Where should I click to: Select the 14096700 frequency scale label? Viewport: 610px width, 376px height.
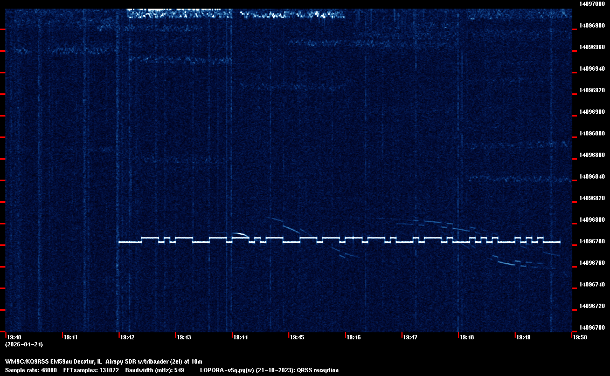pos(592,327)
